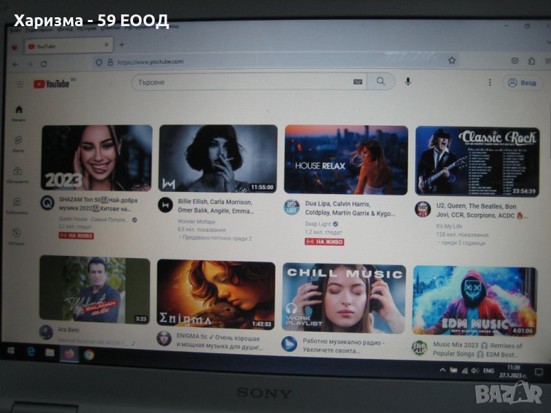551x413 pixels.
Task: Open Subscriptions in the left sidebar
Action: (x=17, y=173)
